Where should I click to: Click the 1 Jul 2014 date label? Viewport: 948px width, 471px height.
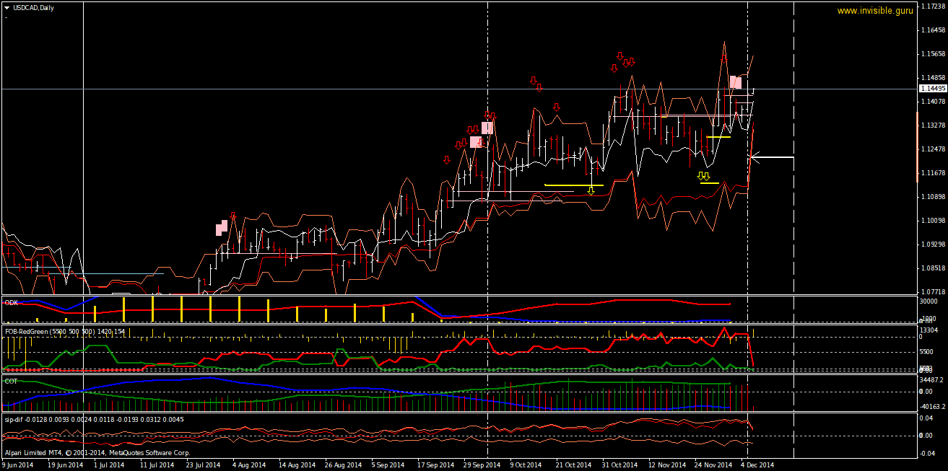pos(109,465)
